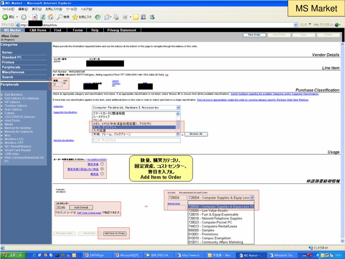Choose the last Usage radio option beneath 固定資産に該当しない物品
This screenshot has width=345, height=259.
point(102,174)
